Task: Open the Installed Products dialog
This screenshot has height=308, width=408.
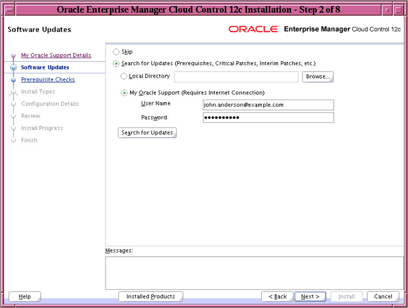Action: 150,296
